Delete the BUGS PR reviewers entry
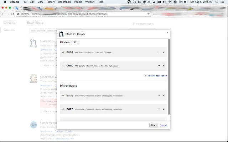Viewport: 228px width, 142px height. pyautogui.click(x=164, y=95)
